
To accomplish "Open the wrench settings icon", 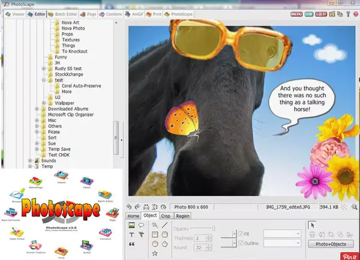I will 348,14.
